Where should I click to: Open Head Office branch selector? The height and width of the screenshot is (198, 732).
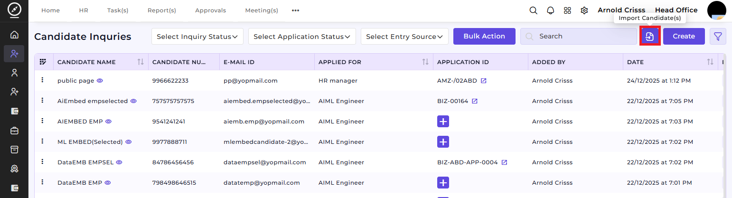[676, 10]
